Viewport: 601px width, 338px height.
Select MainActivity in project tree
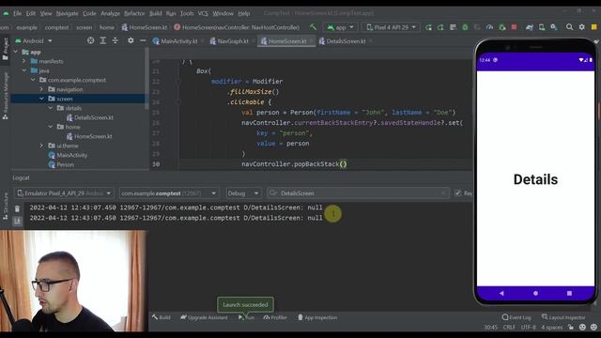click(68, 155)
